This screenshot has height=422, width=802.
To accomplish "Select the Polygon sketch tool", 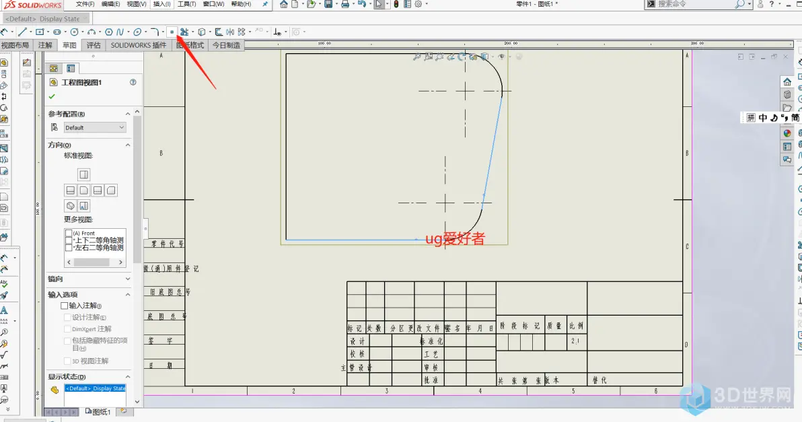I will click(x=108, y=32).
